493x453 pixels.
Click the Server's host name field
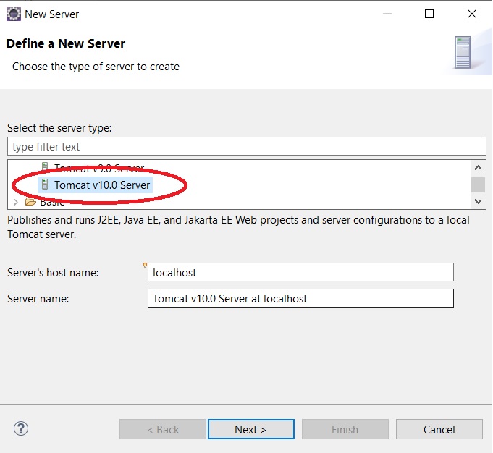coord(300,272)
